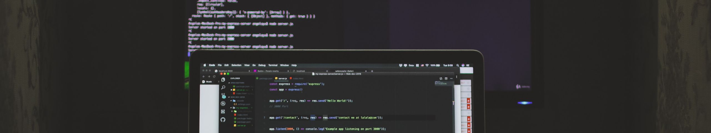Click the split editor icon
Viewport: 711px width, 133px height.
click(446, 78)
